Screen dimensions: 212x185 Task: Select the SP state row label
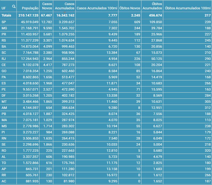click(4, 22)
